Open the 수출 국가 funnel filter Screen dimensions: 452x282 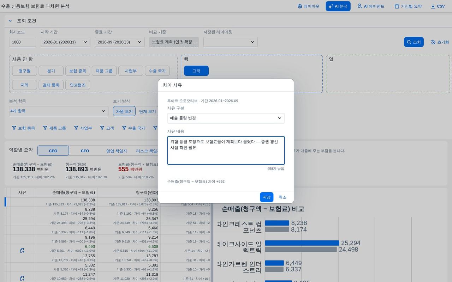coord(133,128)
